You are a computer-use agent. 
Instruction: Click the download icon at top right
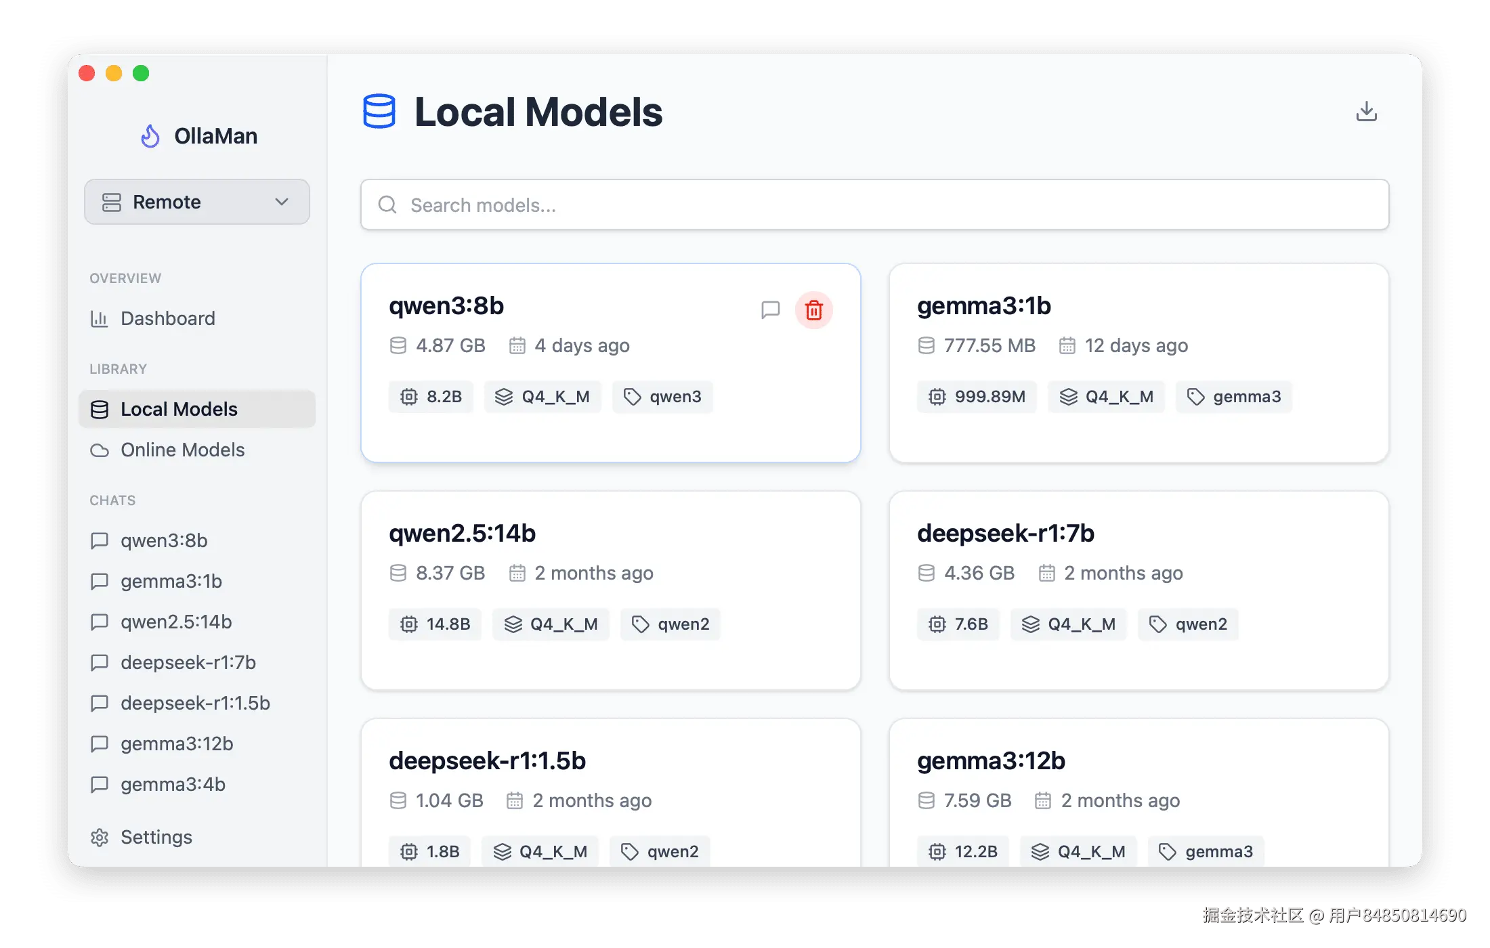click(1366, 112)
